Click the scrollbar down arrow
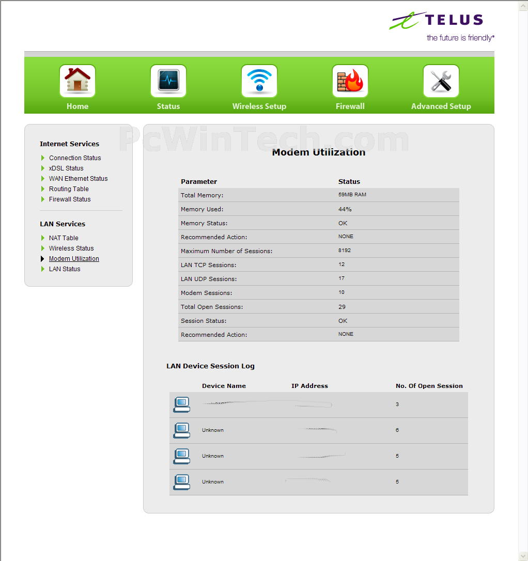 pos(523,556)
